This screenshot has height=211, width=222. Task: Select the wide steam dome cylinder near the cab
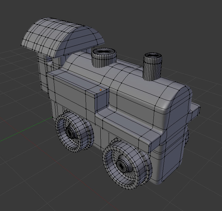[104, 58]
